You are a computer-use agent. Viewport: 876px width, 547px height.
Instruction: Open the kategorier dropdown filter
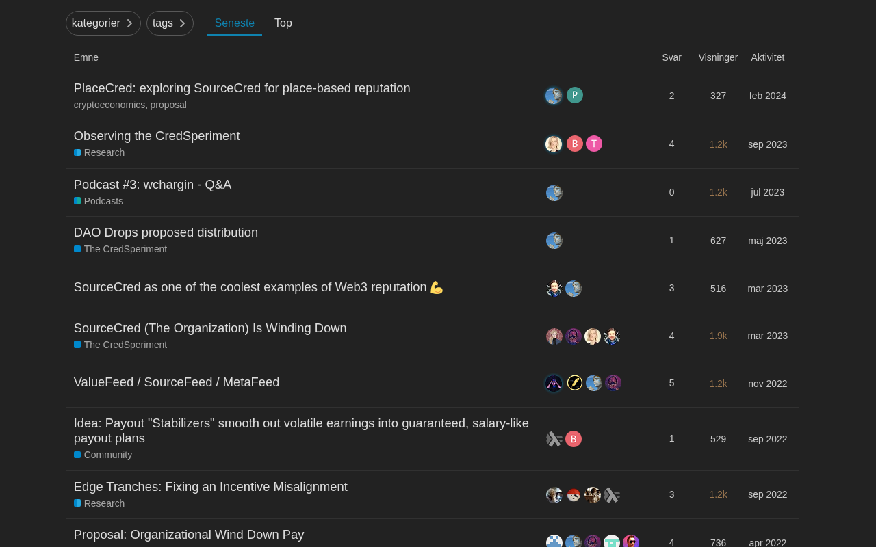pyautogui.click(x=103, y=23)
